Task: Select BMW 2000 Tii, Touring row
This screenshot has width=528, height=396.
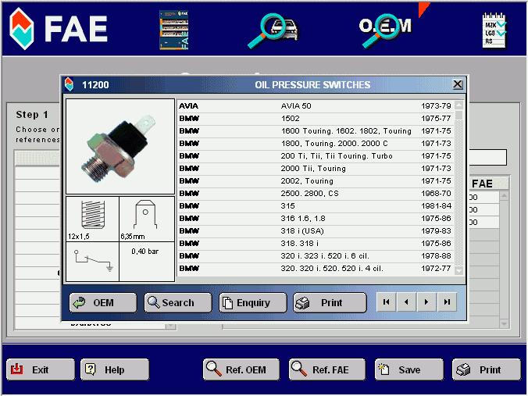Action: pos(316,169)
